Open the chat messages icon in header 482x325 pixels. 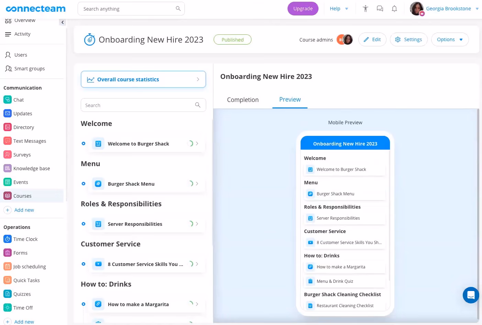point(380,9)
